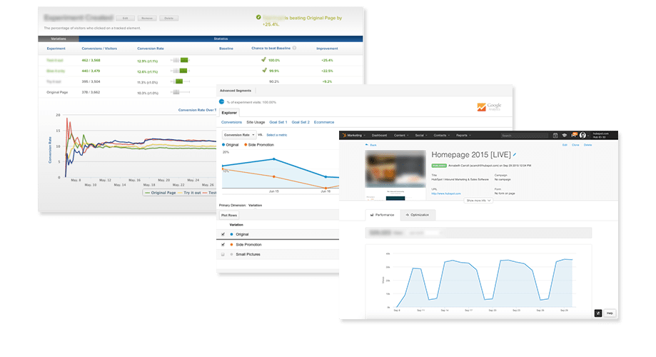
Task: Open the http://www.hubspot.com URL link
Action: tap(446, 193)
